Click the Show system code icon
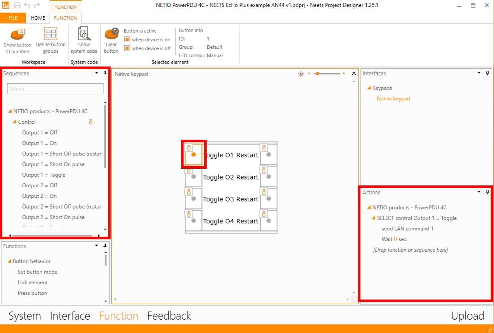This screenshot has width=494, height=333. tap(84, 33)
